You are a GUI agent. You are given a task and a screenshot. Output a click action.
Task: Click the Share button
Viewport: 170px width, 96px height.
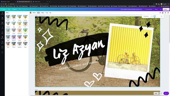156,9
